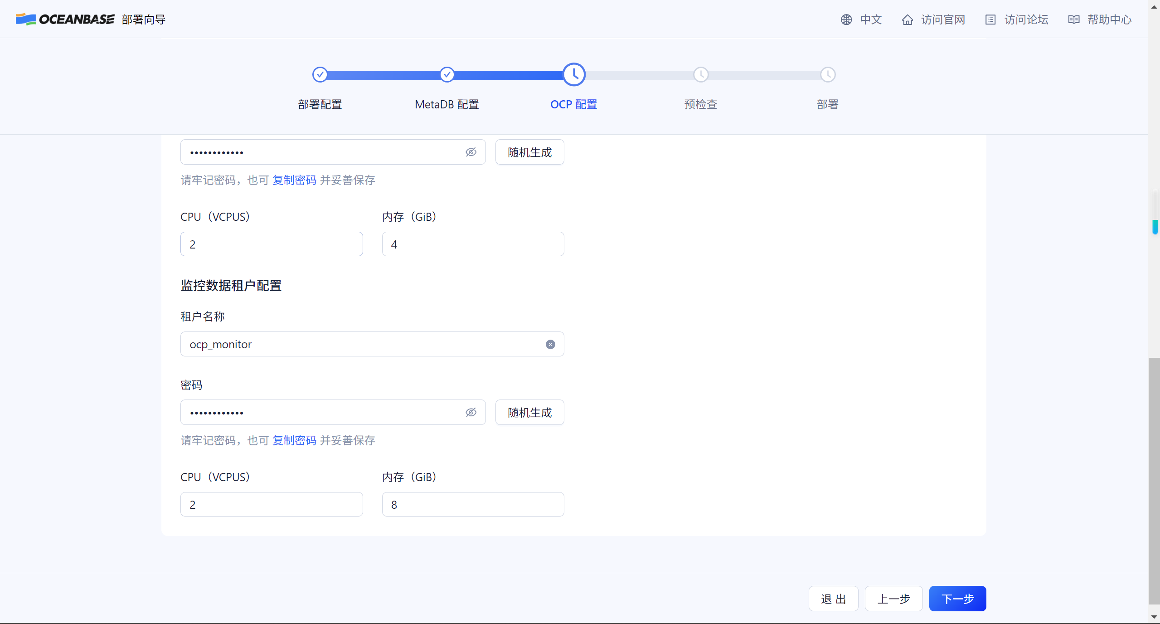Select the 预检查 step label
This screenshot has height=624, width=1160.
(700, 104)
